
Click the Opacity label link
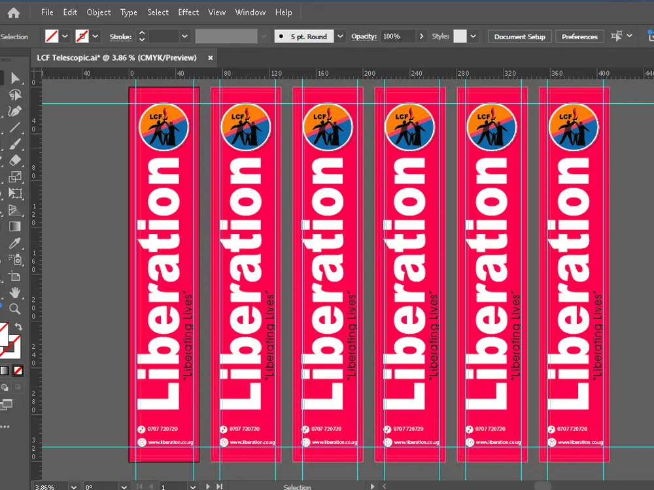[x=364, y=36]
